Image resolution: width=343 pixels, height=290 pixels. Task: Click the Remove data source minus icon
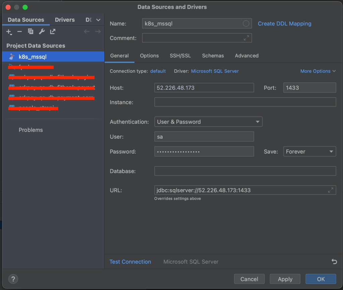pos(19,31)
